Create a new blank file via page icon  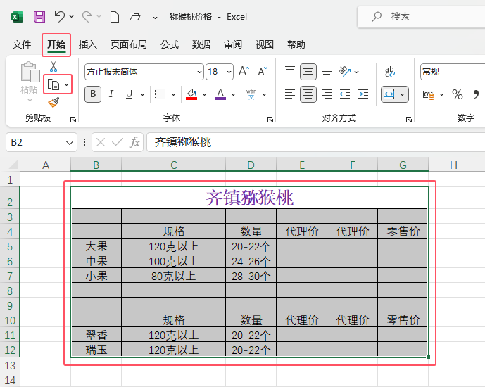coord(115,16)
